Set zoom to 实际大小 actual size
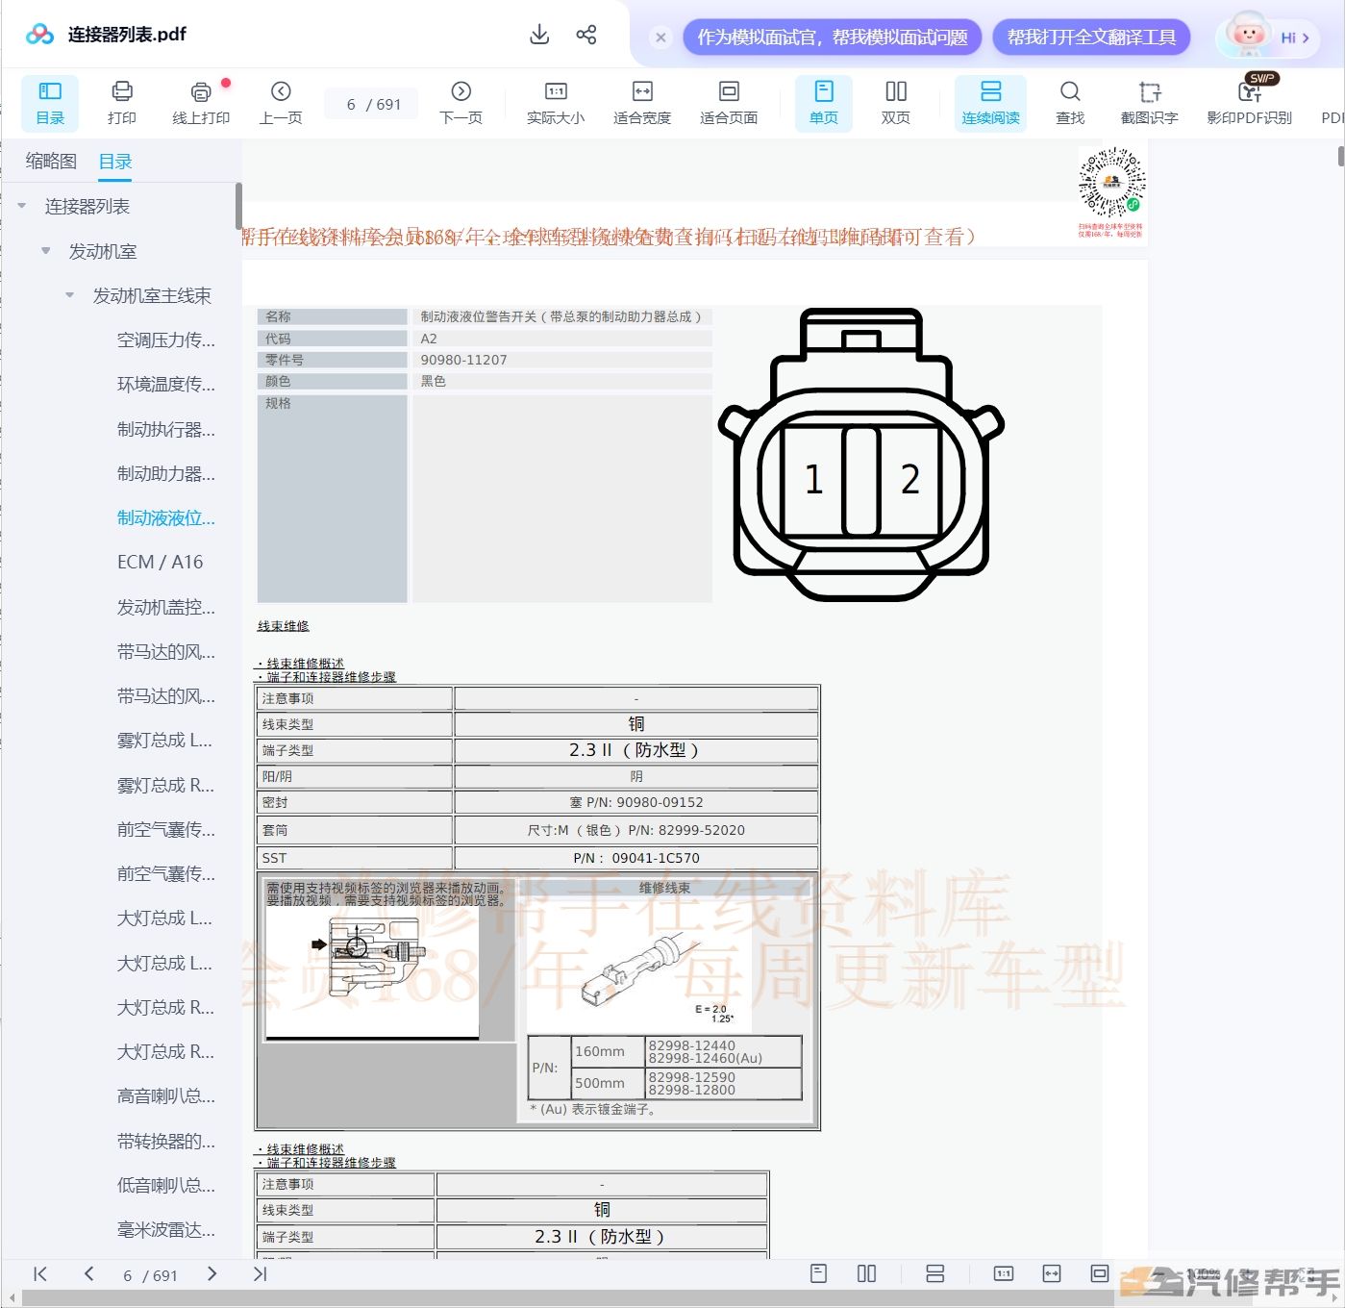The height and width of the screenshot is (1308, 1345). (556, 104)
